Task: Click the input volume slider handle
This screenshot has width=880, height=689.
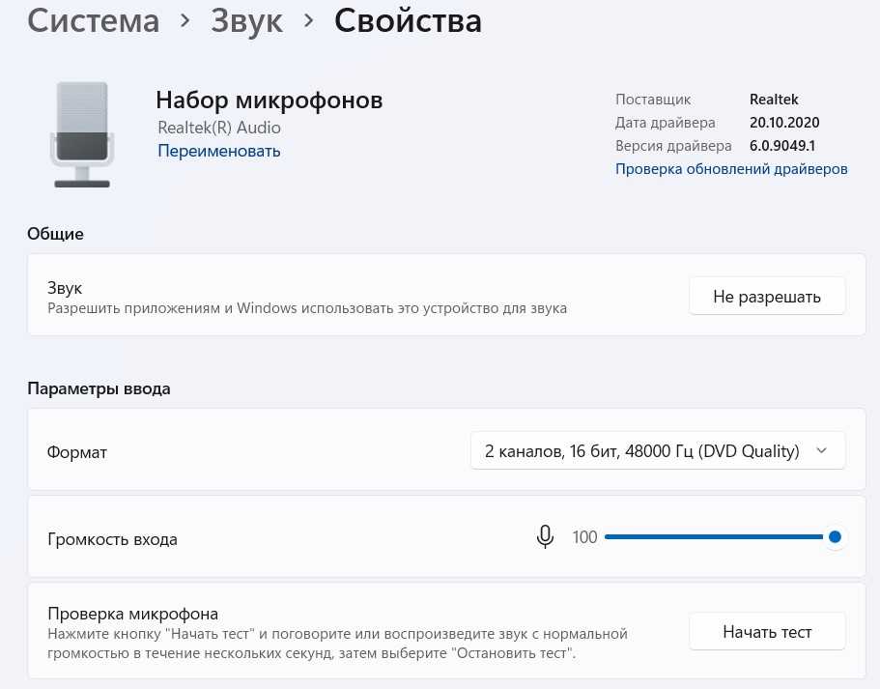Action: click(x=835, y=537)
